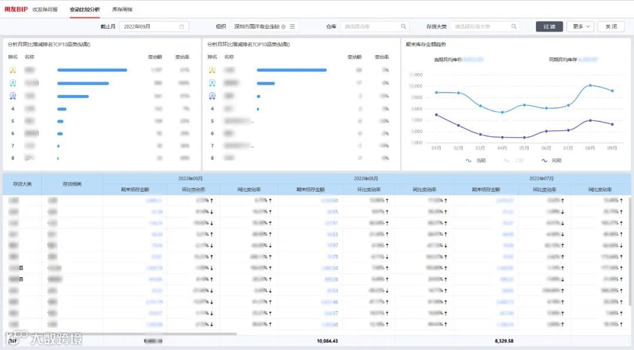Click the 过滤 filter button
634x350 pixels.
(x=549, y=26)
